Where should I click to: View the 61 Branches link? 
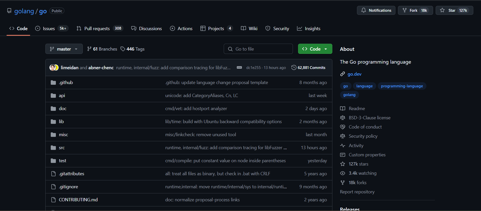pyautogui.click(x=102, y=49)
